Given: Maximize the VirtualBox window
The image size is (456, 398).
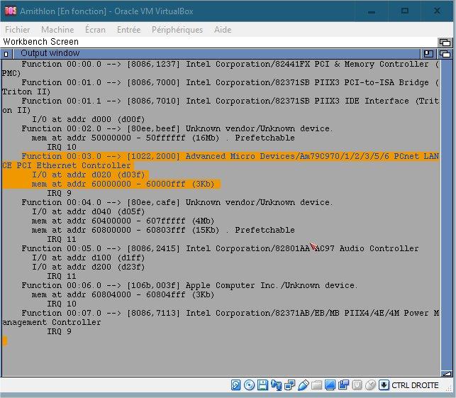Looking at the screenshot, I should click(x=404, y=11).
